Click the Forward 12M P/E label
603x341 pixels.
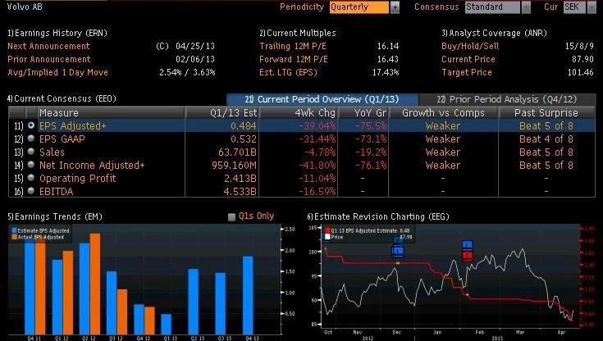click(294, 59)
